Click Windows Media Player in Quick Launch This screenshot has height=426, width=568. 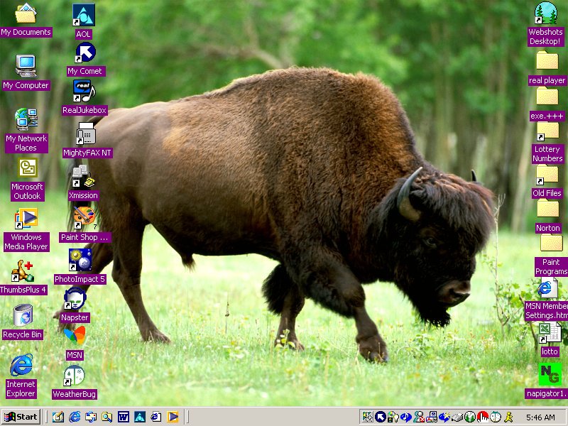click(x=173, y=417)
